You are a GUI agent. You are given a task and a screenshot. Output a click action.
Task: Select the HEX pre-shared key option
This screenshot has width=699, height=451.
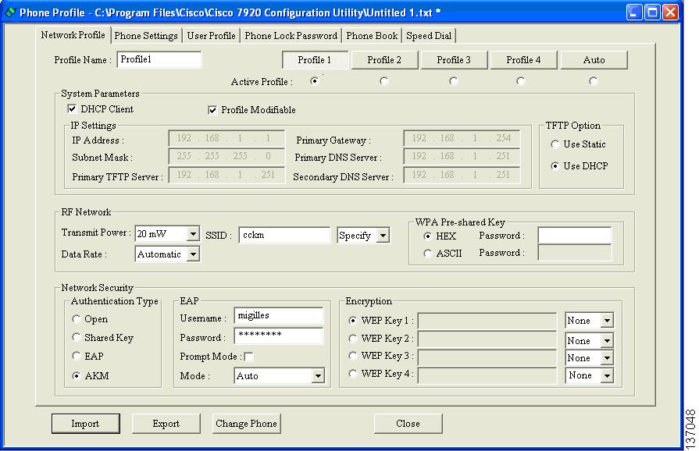427,236
